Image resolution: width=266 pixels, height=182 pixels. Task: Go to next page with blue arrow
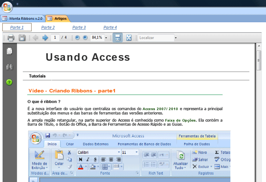pos(45,38)
